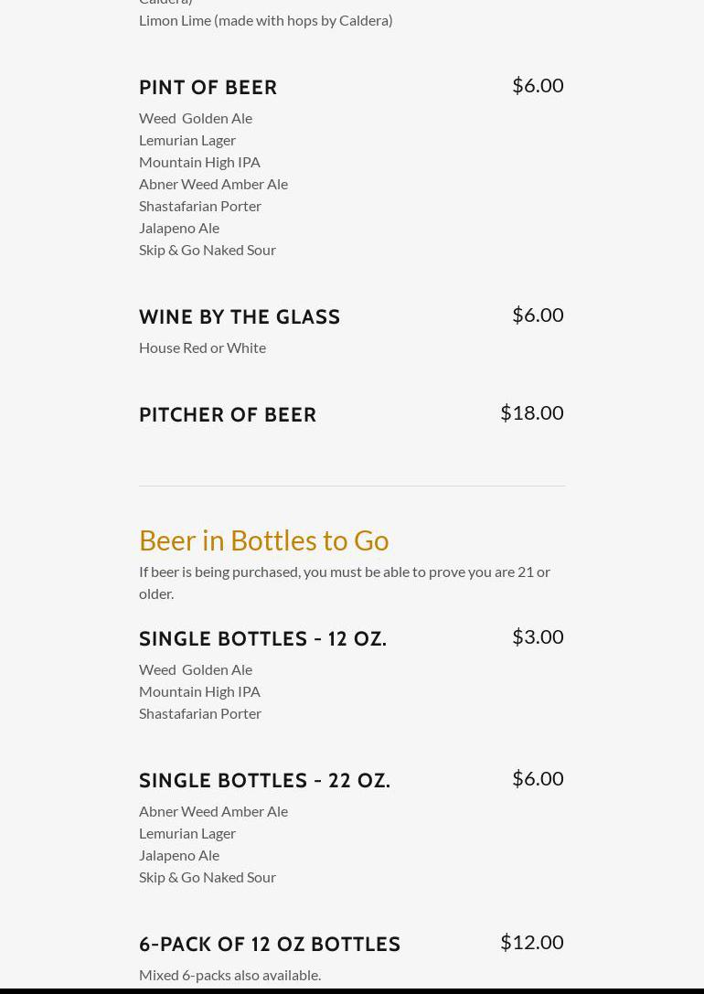This screenshot has width=704, height=994.
Task: Click the 21 or older purchase notice
Action: tap(344, 582)
